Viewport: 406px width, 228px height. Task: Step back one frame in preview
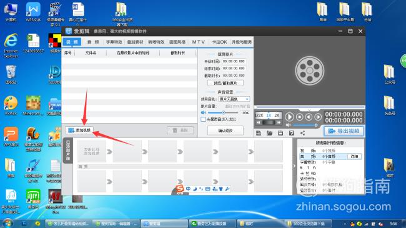coord(309,117)
